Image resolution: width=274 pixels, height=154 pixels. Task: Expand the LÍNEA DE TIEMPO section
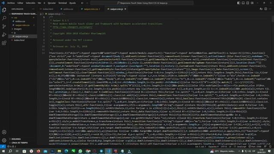tap(23, 142)
